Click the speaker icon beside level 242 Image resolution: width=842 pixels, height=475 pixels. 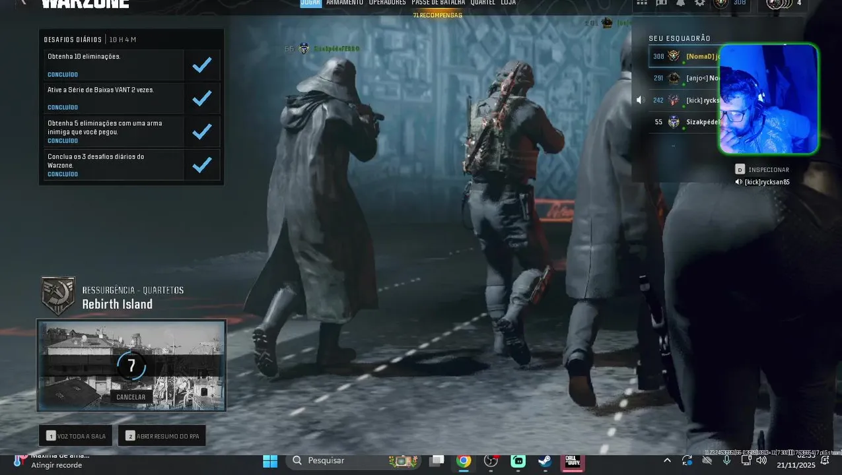(640, 100)
